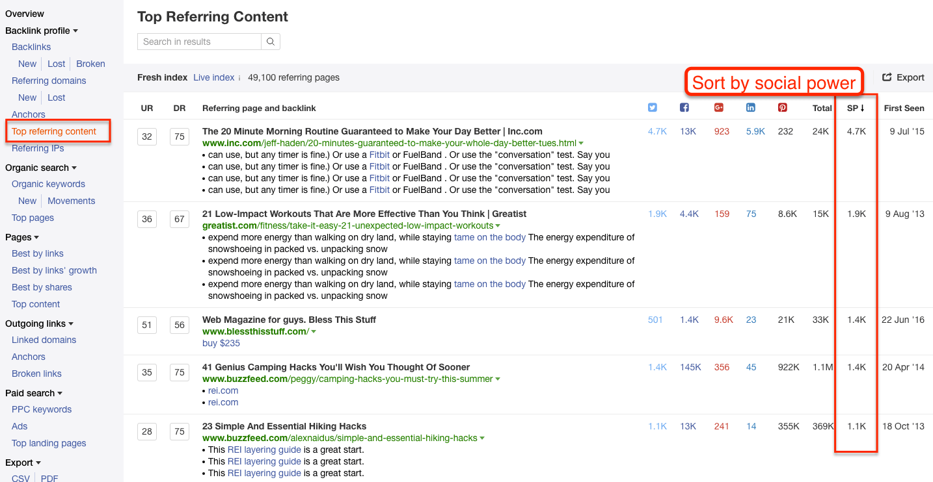The height and width of the screenshot is (482, 933).
Task: Click the Export icon button
Action: [903, 77]
